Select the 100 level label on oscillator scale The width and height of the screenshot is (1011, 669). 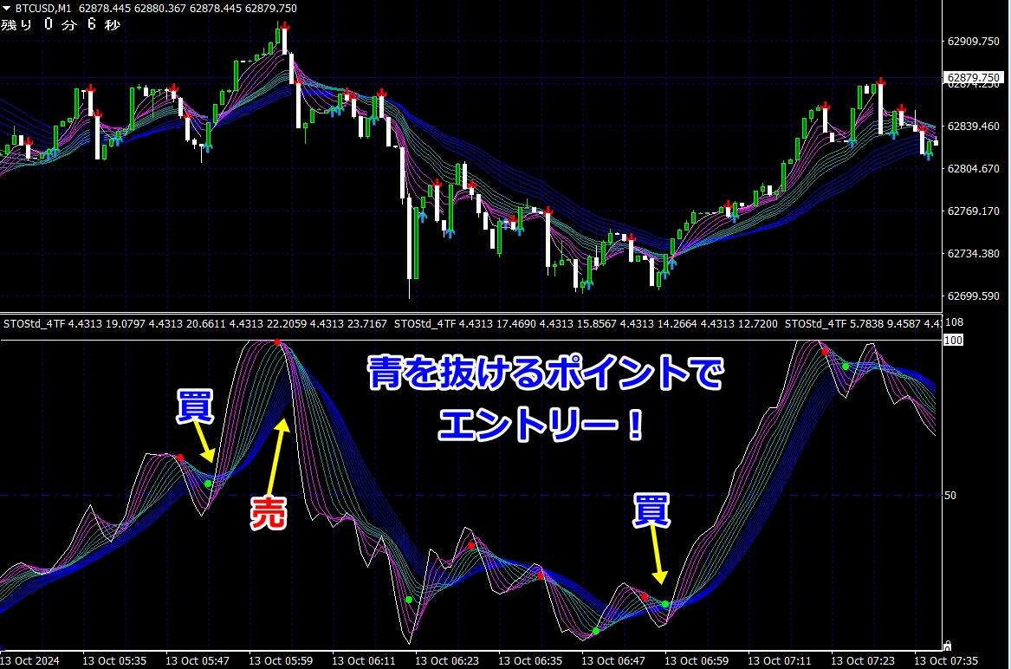[953, 340]
